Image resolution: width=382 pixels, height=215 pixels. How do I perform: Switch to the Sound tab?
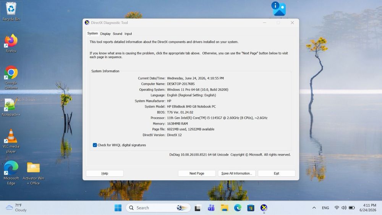pos(117,34)
